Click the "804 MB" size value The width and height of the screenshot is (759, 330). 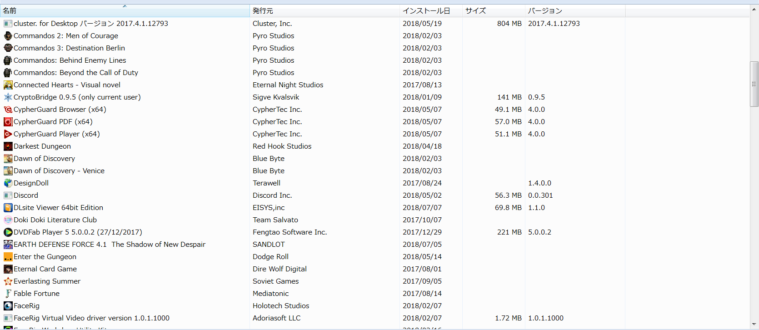coord(509,24)
